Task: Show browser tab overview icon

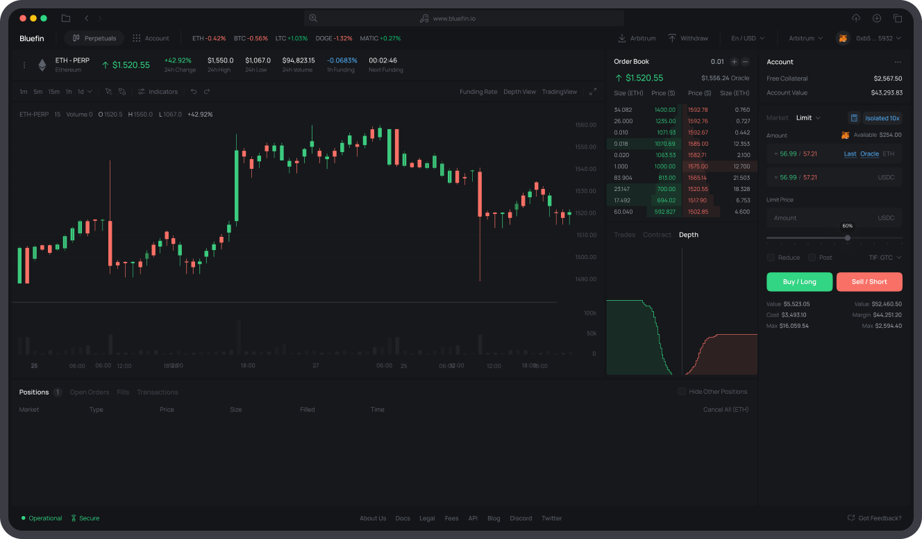Action: (898, 18)
